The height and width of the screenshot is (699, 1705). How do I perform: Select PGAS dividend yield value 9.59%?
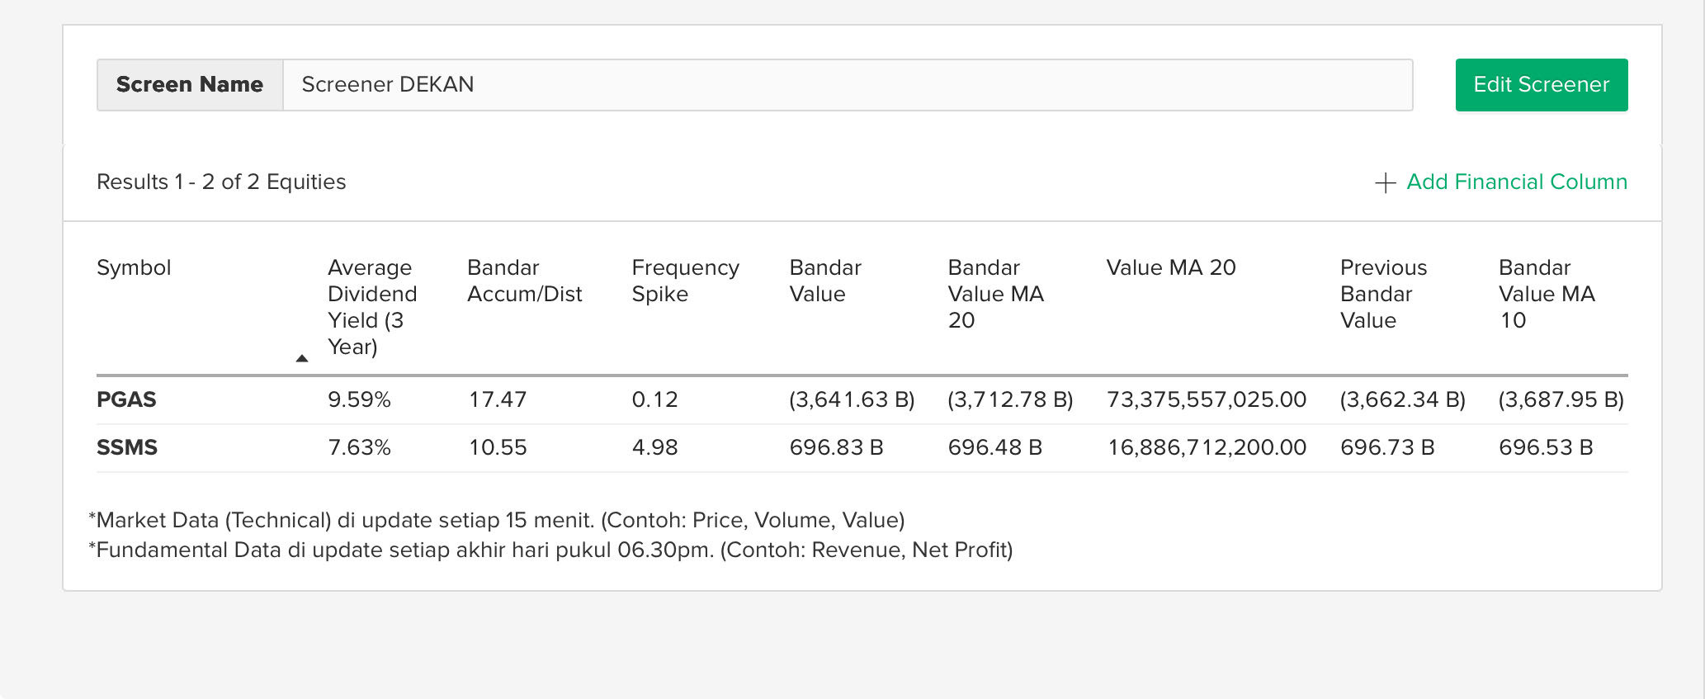pyautogui.click(x=359, y=399)
